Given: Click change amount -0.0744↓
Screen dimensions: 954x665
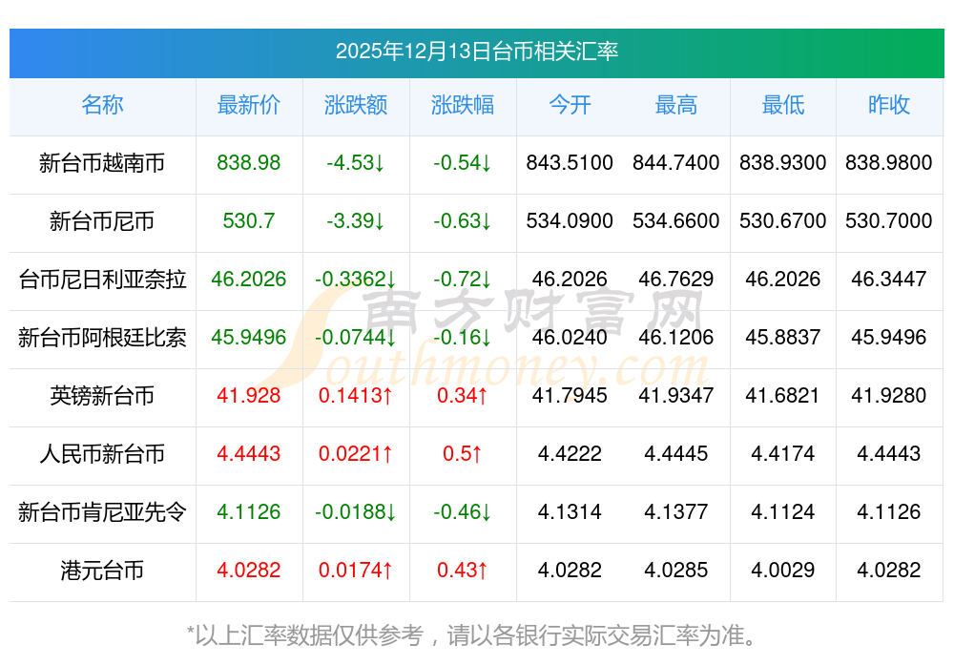Looking at the screenshot, I should pyautogui.click(x=355, y=337).
